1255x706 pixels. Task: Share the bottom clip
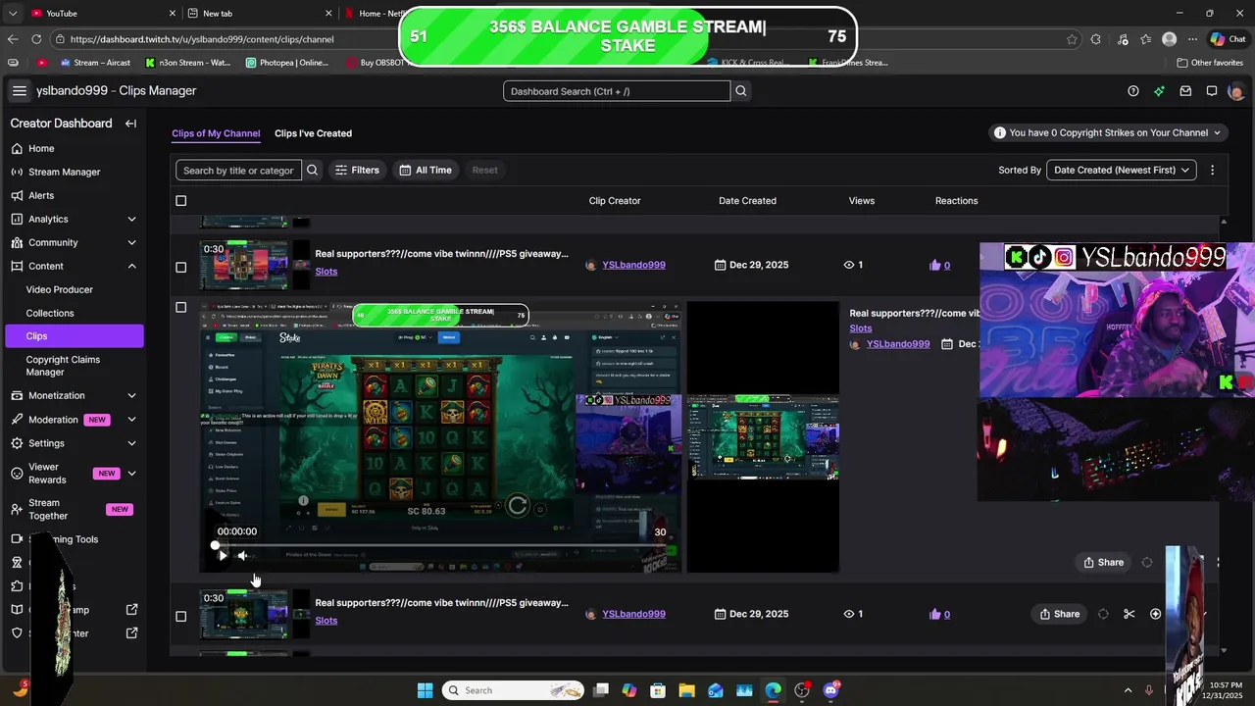coord(1059,614)
